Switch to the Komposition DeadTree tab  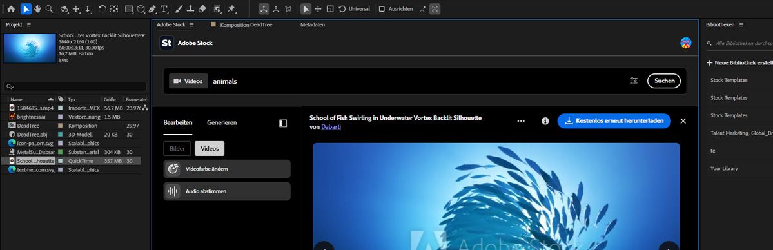point(246,24)
